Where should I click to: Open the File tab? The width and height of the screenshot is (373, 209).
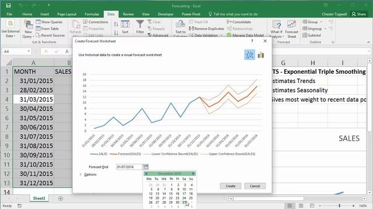tap(9, 14)
